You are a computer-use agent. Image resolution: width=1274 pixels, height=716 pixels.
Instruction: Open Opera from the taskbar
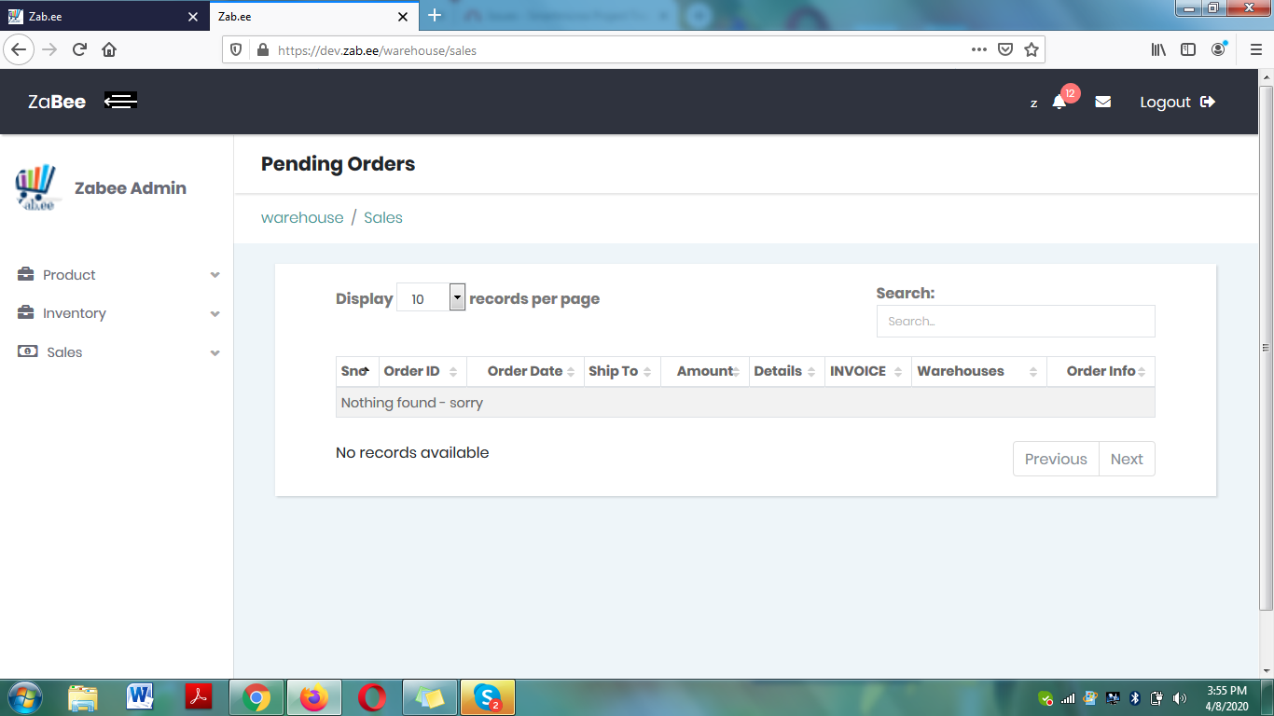[x=372, y=697]
